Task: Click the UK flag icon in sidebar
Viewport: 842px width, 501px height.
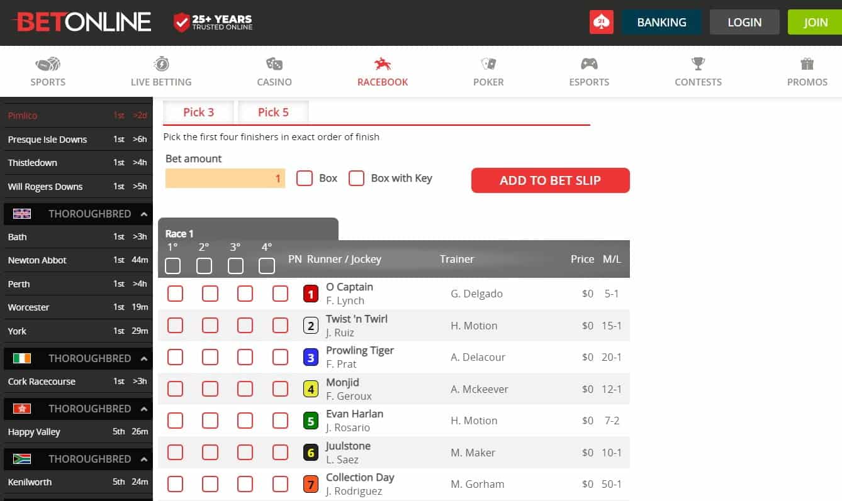Action: [x=22, y=214]
